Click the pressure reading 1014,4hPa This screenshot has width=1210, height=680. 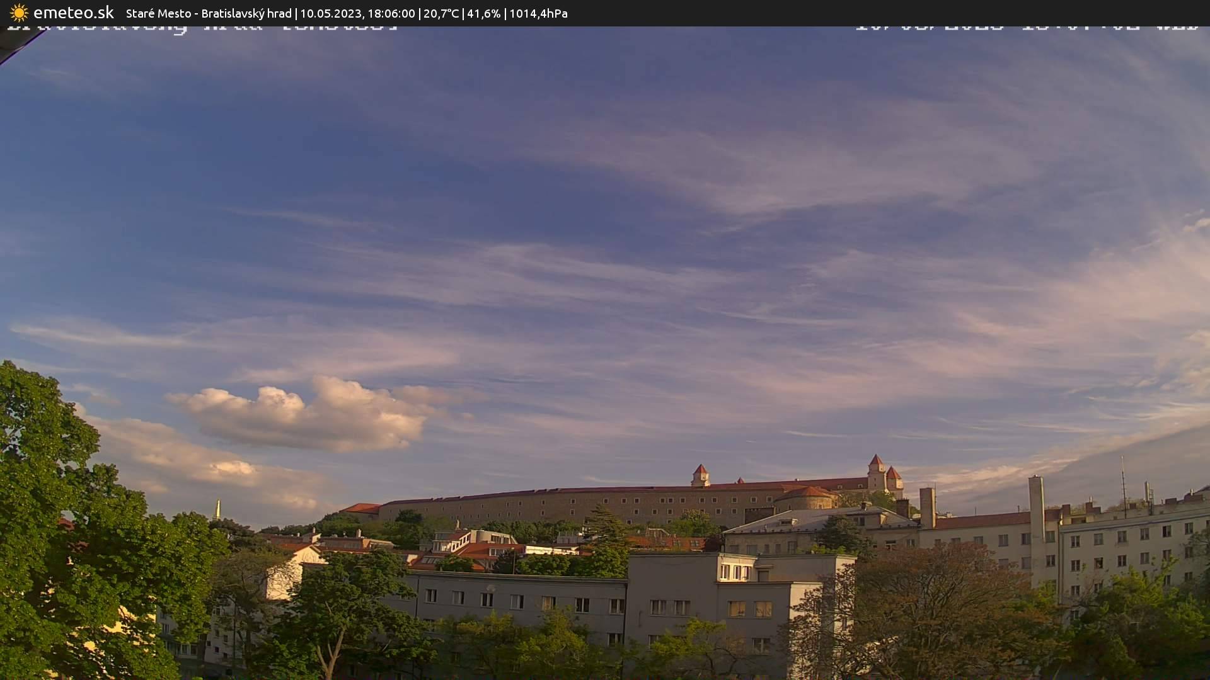click(x=539, y=13)
